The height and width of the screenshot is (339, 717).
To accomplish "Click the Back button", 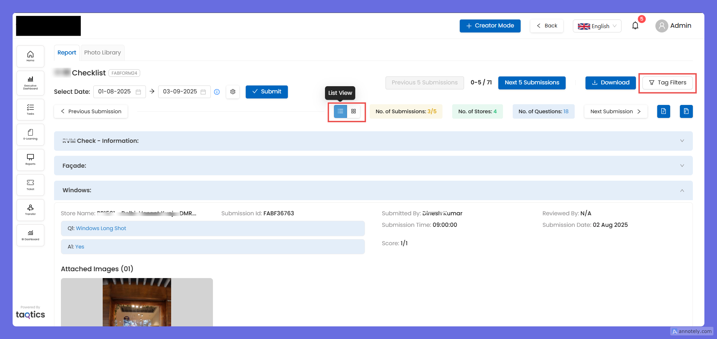I will tap(547, 26).
